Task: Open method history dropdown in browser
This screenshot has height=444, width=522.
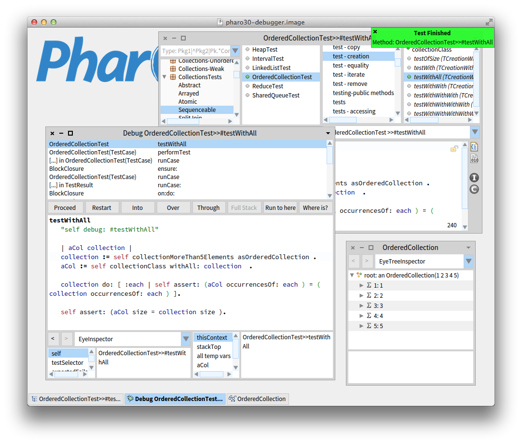Action: pos(475,132)
